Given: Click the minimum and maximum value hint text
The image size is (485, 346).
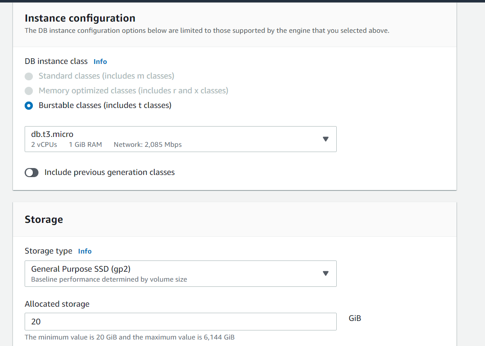Looking at the screenshot, I should 130,337.
